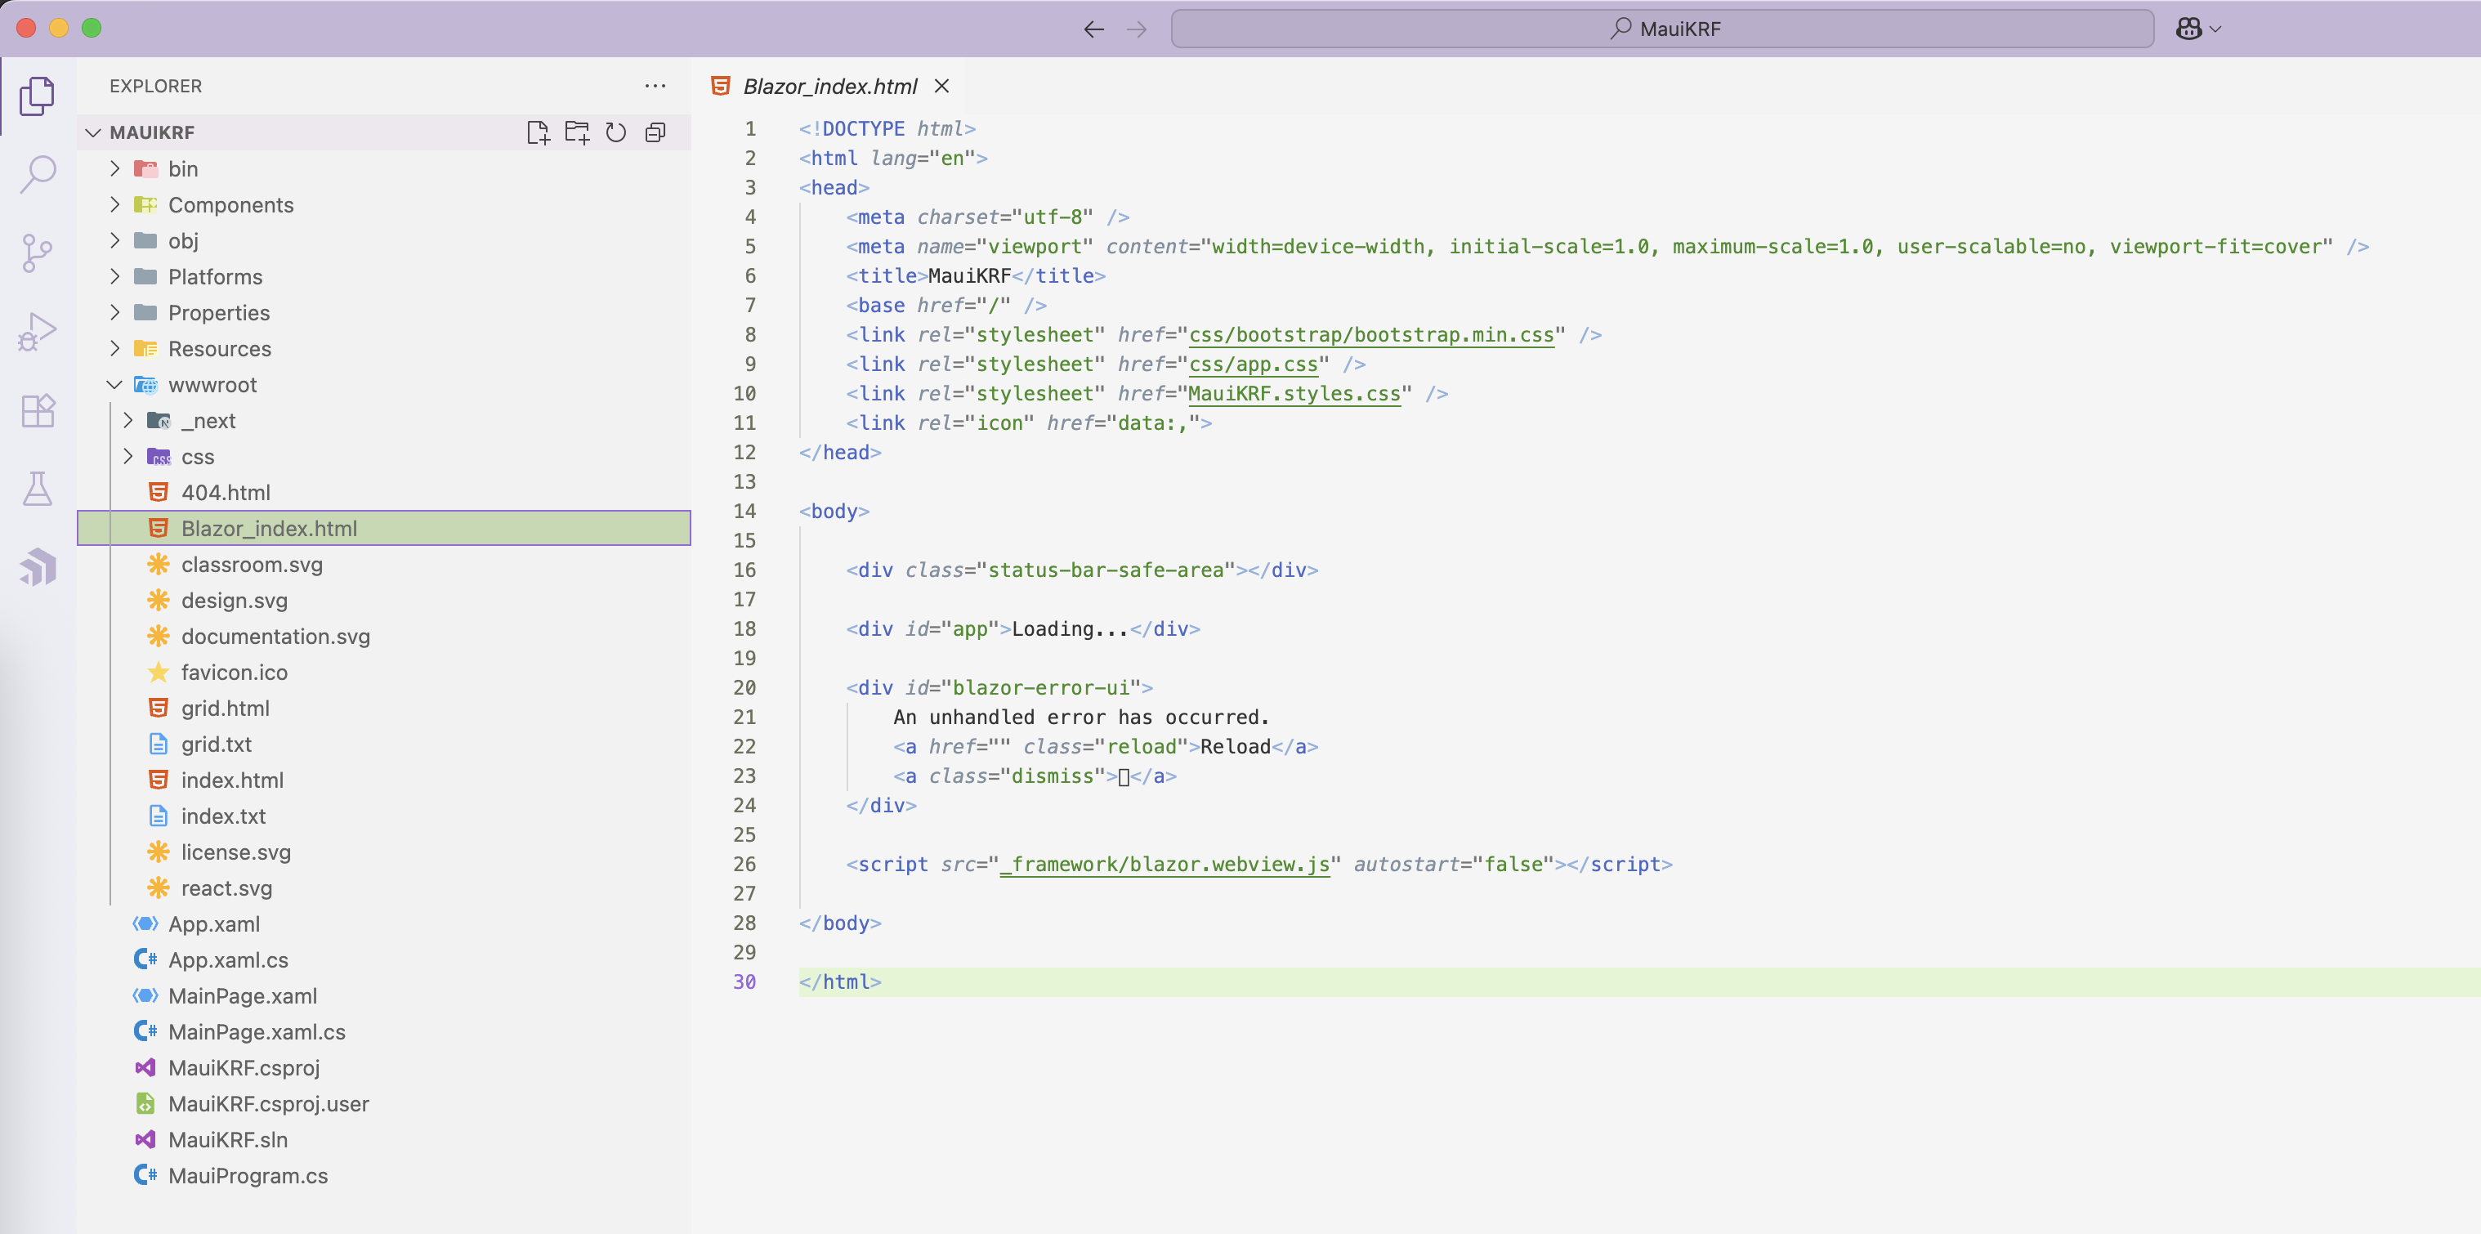2481x1234 pixels.
Task: Open the Extensions view
Action: (38, 411)
